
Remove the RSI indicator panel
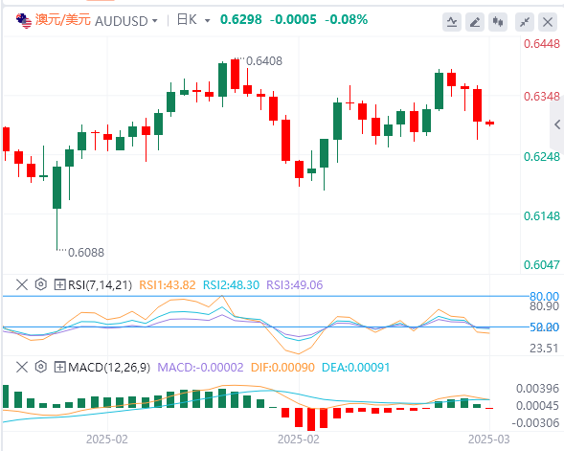(22, 284)
